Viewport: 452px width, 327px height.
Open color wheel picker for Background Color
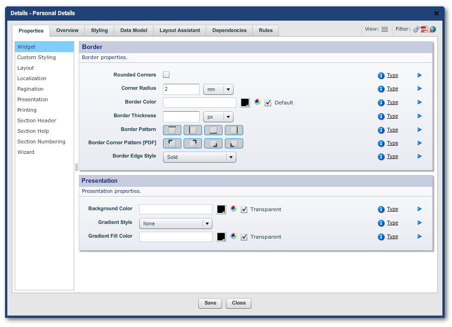(x=234, y=208)
